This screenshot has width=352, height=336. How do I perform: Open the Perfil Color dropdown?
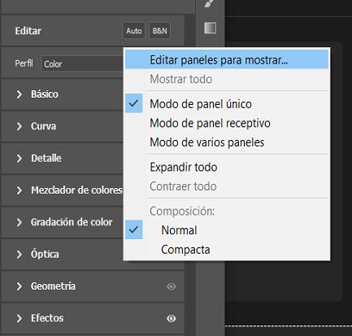click(82, 64)
